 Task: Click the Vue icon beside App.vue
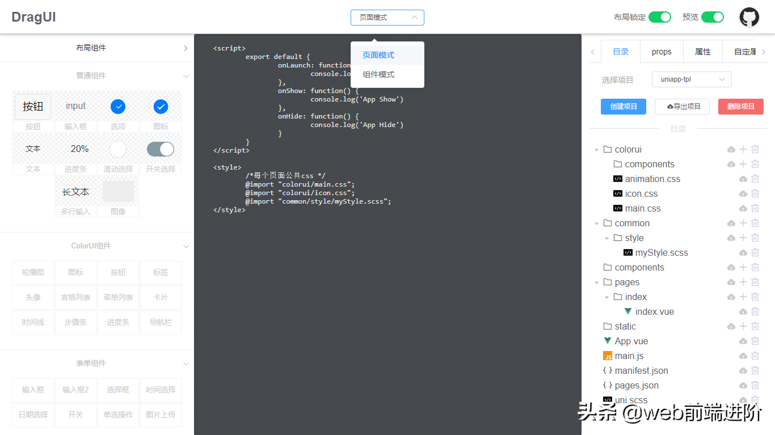[x=608, y=341]
